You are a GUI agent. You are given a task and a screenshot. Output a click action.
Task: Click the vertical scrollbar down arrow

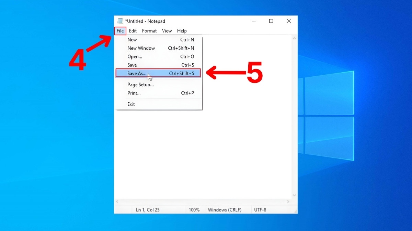(294, 195)
